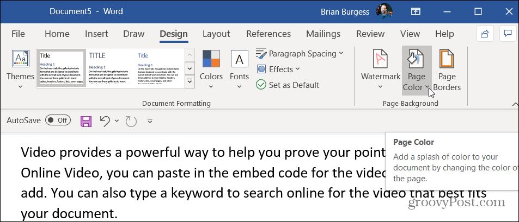Open the Help tab

click(444, 34)
